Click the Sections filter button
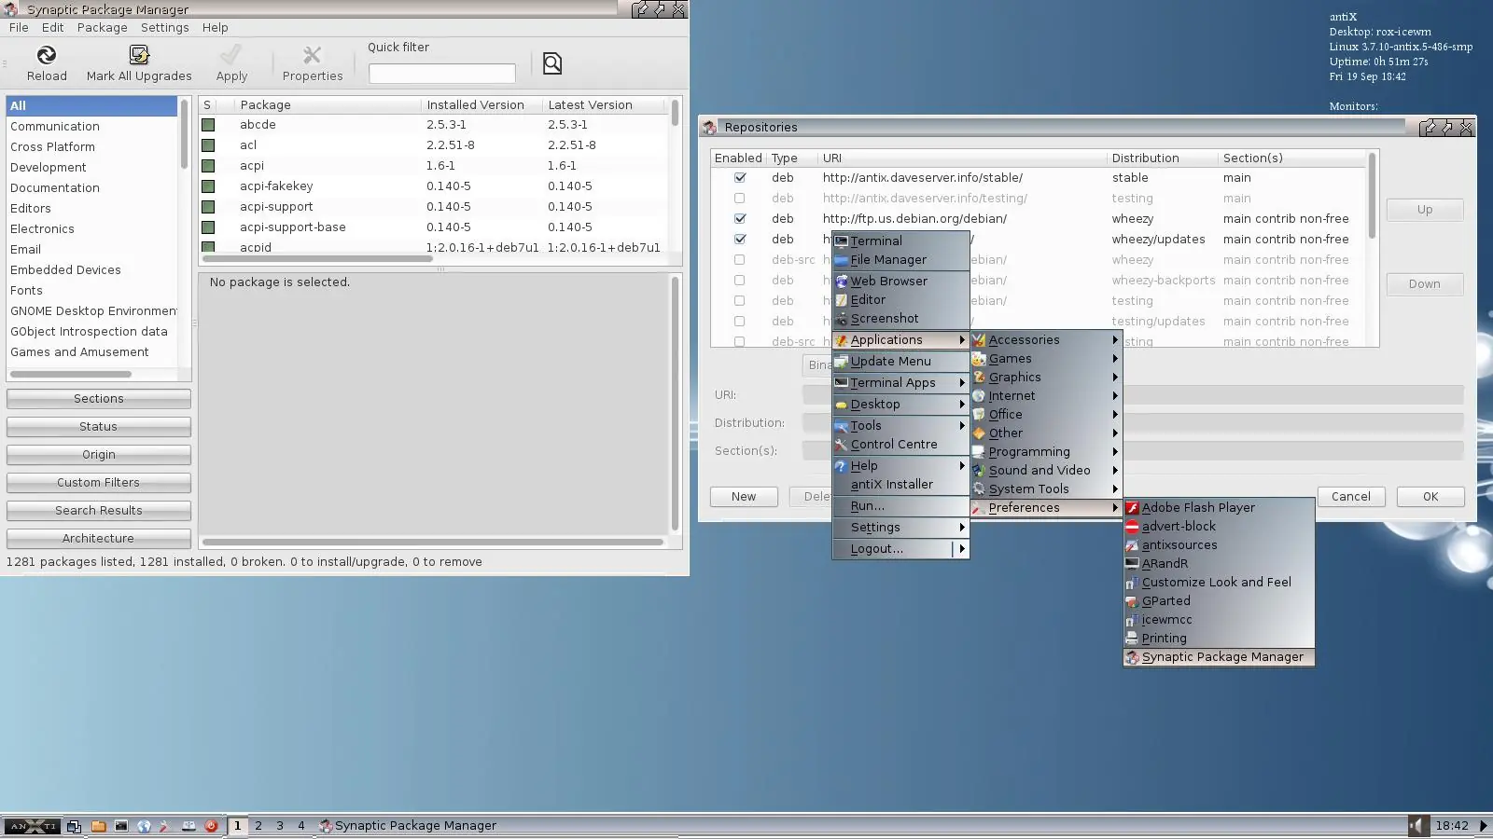1493x839 pixels. tap(99, 399)
